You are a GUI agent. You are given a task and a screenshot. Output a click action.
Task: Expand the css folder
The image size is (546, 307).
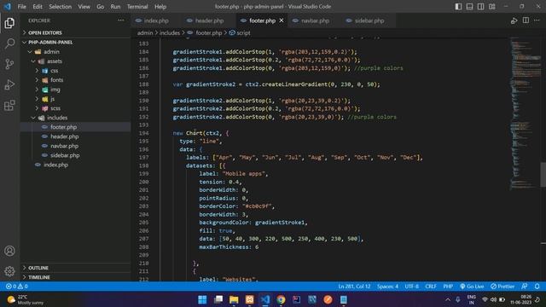point(76,70)
